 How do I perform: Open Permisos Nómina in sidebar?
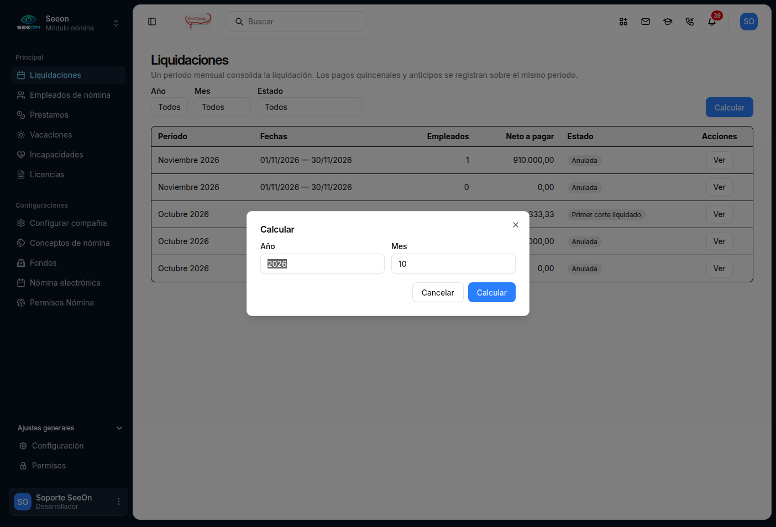pyautogui.click(x=69, y=303)
